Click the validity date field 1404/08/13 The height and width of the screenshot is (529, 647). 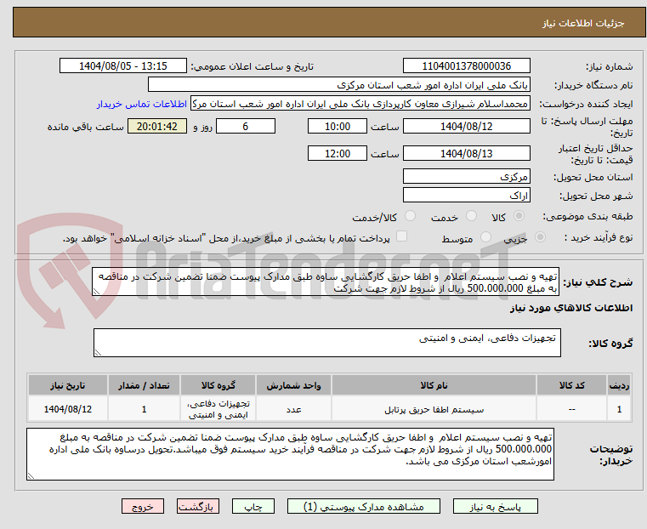(466, 153)
